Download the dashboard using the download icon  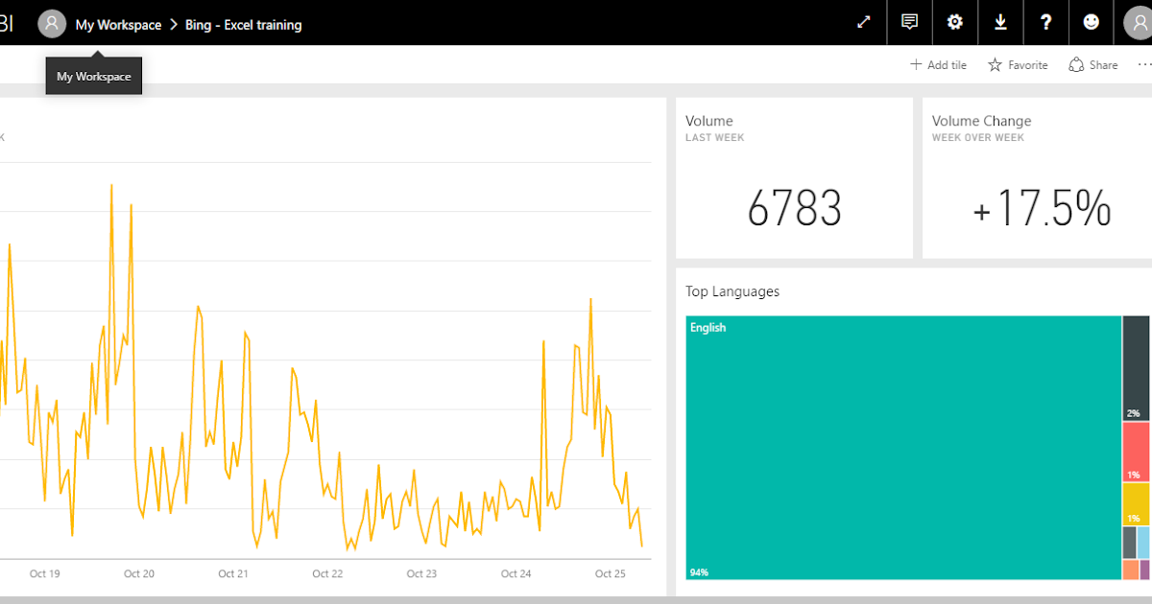pyautogui.click(x=1000, y=22)
